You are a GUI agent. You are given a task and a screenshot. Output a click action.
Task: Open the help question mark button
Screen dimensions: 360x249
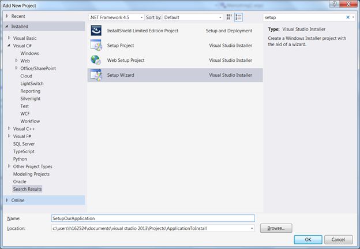(335, 4)
